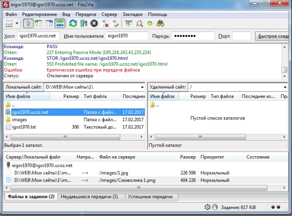Select igor1970.ucoz.net folder in local list
Viewport: 292px width, 216px height.
[x=74, y=112]
